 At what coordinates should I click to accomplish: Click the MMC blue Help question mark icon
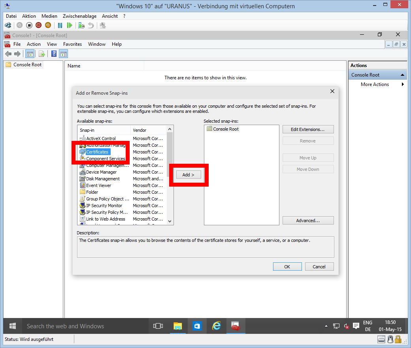point(54,54)
